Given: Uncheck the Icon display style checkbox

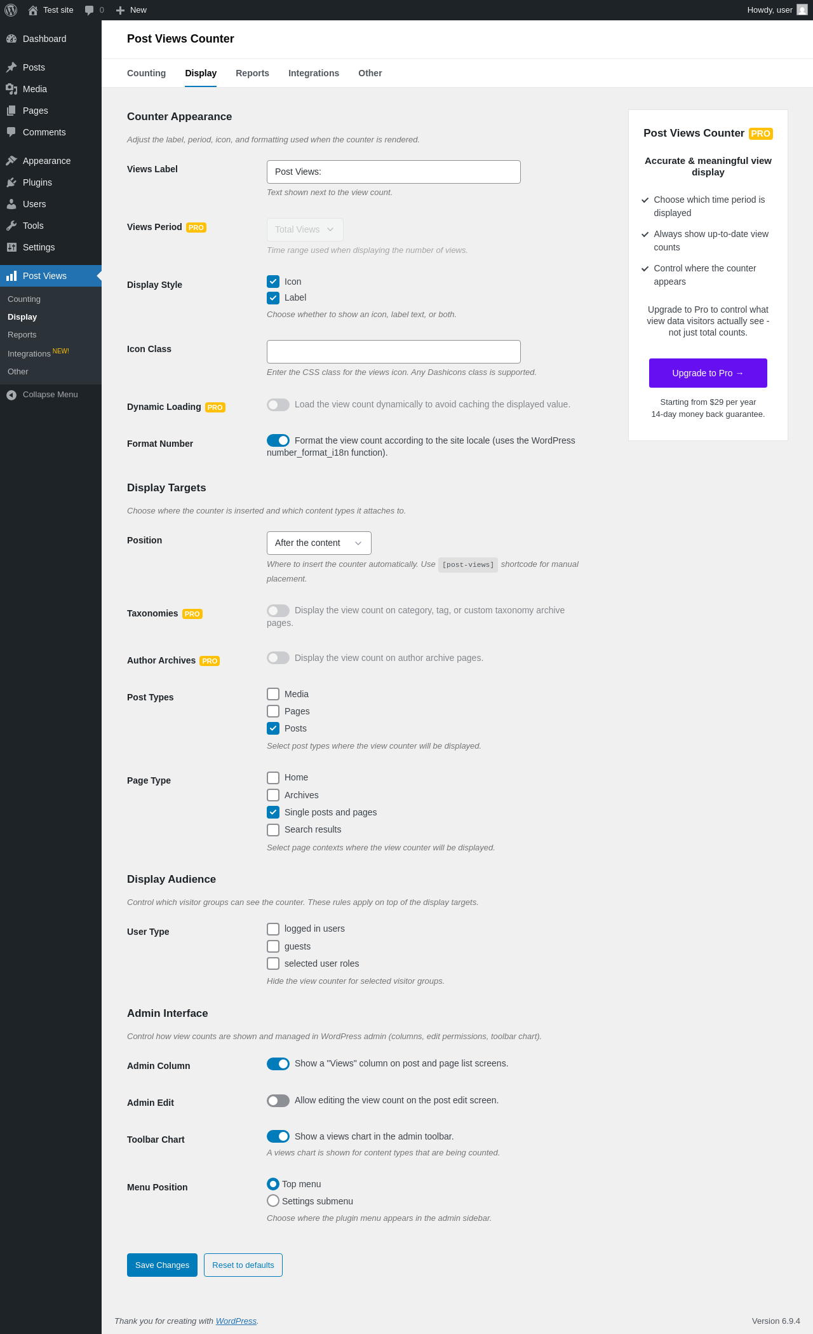Looking at the screenshot, I should coord(273,282).
